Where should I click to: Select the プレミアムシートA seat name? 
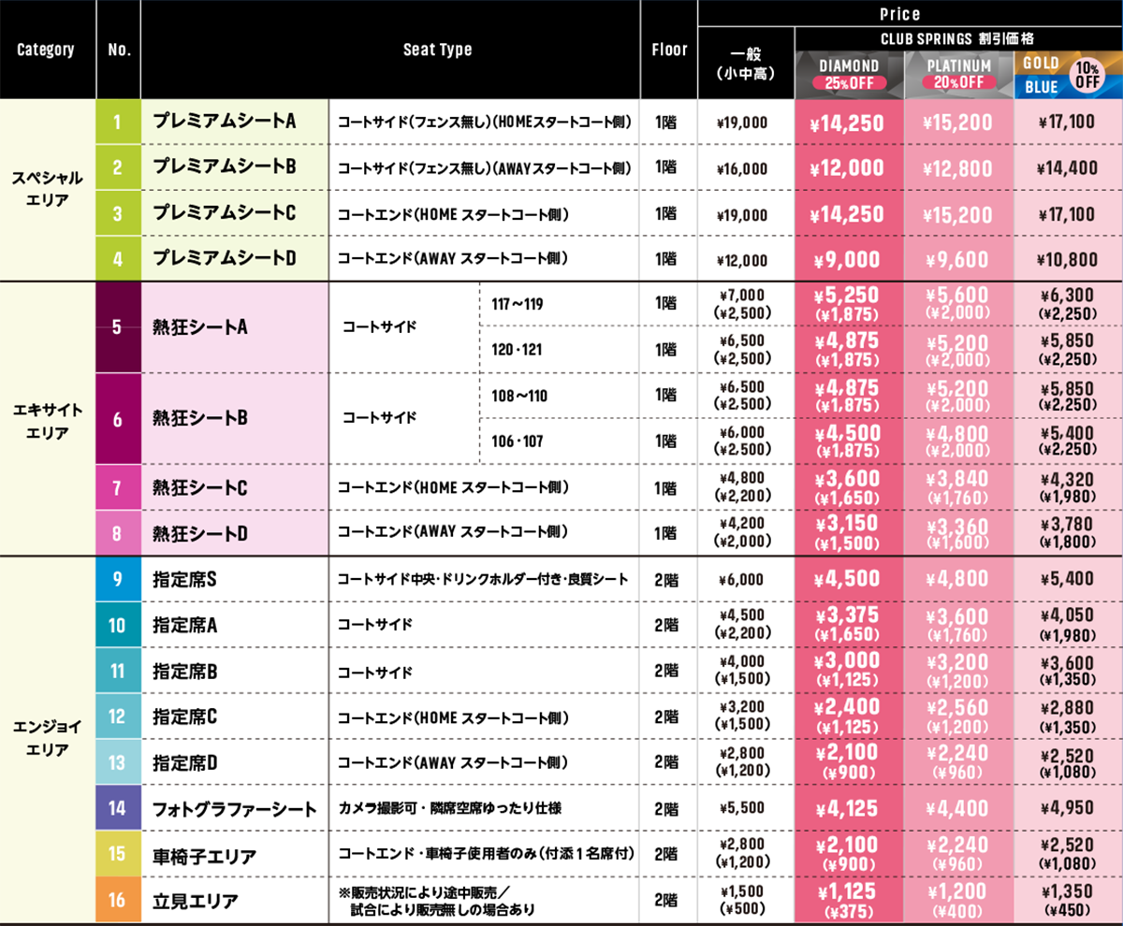225,122
